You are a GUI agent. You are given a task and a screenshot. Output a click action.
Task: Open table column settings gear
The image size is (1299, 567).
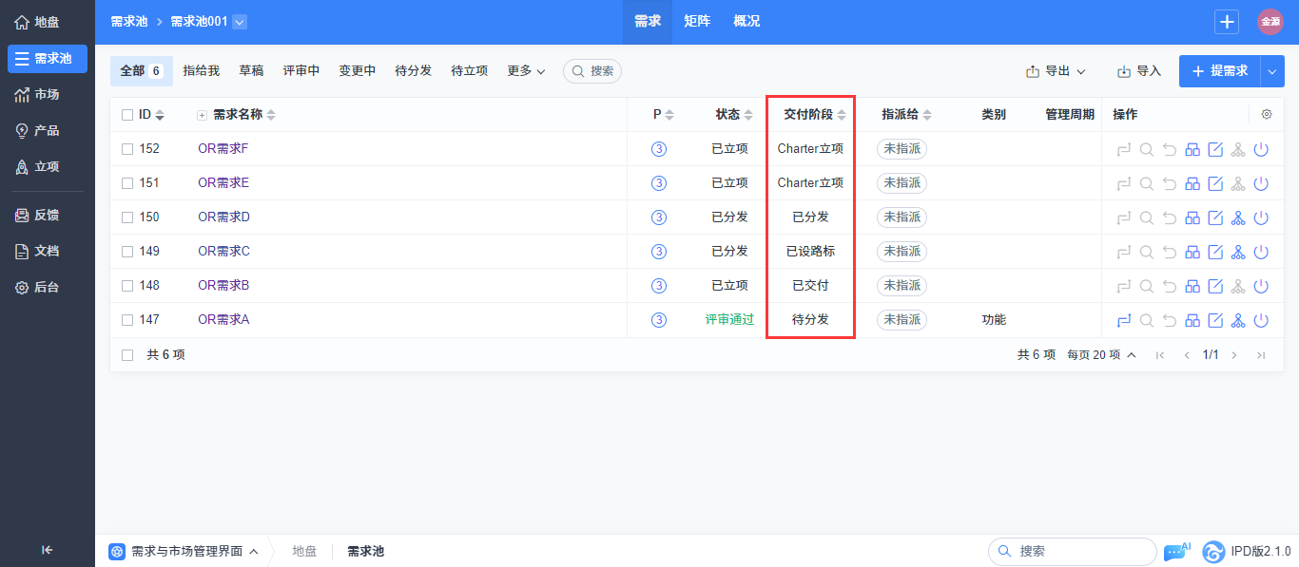[1267, 114]
